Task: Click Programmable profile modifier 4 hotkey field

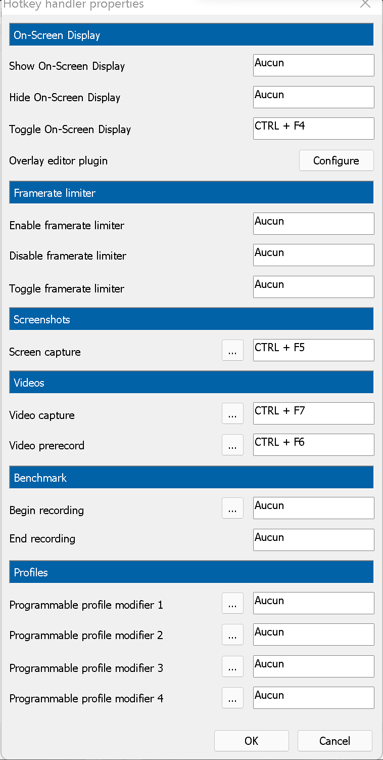Action: coord(313,698)
